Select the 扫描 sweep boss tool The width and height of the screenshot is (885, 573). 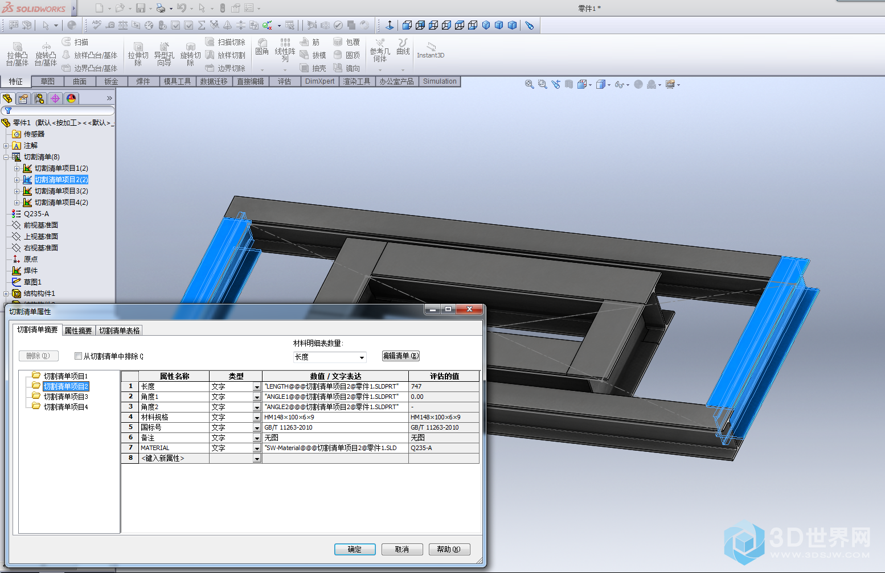pos(75,42)
